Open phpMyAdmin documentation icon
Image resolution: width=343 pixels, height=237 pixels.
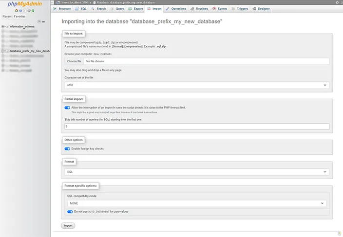tap(25, 11)
